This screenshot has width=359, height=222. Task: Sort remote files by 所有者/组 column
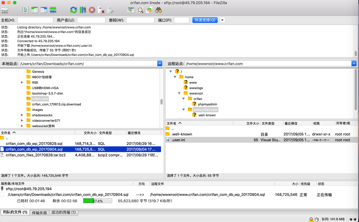[346, 123]
